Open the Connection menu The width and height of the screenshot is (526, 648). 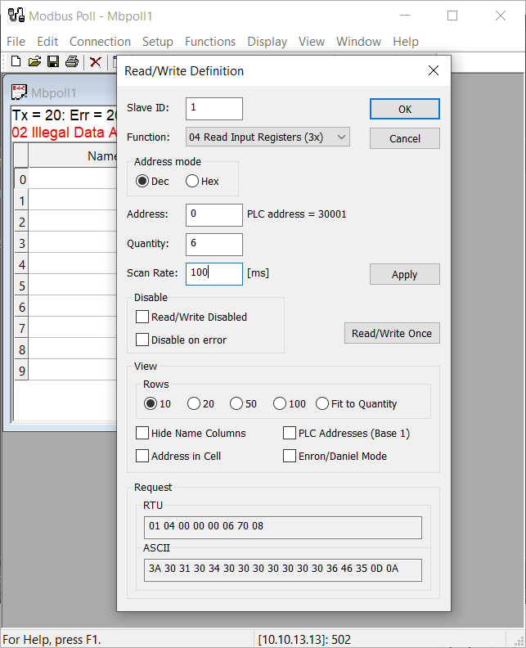pyautogui.click(x=100, y=42)
